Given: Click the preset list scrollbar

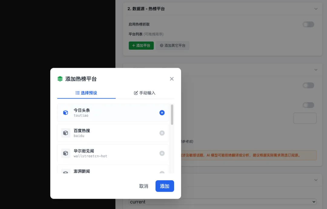Looking at the screenshot, I should coord(172,115).
